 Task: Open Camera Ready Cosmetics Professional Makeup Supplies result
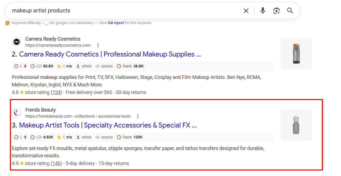click(110, 54)
